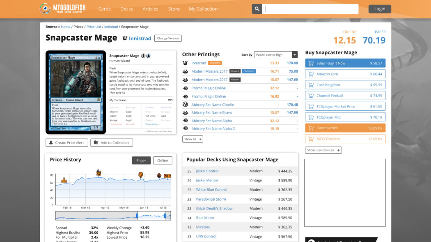Viewport: 431px width, 242px height.
Task: Open Paradoxical Storm deck link
Action: pos(211,199)
